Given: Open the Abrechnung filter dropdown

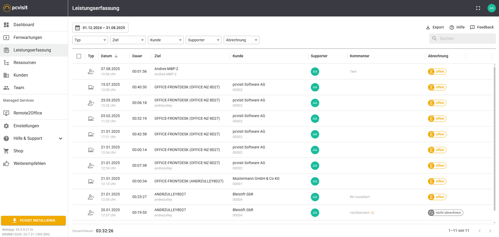Looking at the screenshot, I should click(242, 40).
